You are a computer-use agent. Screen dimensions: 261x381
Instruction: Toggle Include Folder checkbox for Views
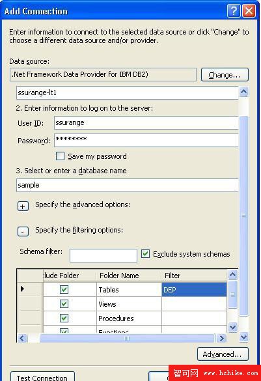(64, 303)
